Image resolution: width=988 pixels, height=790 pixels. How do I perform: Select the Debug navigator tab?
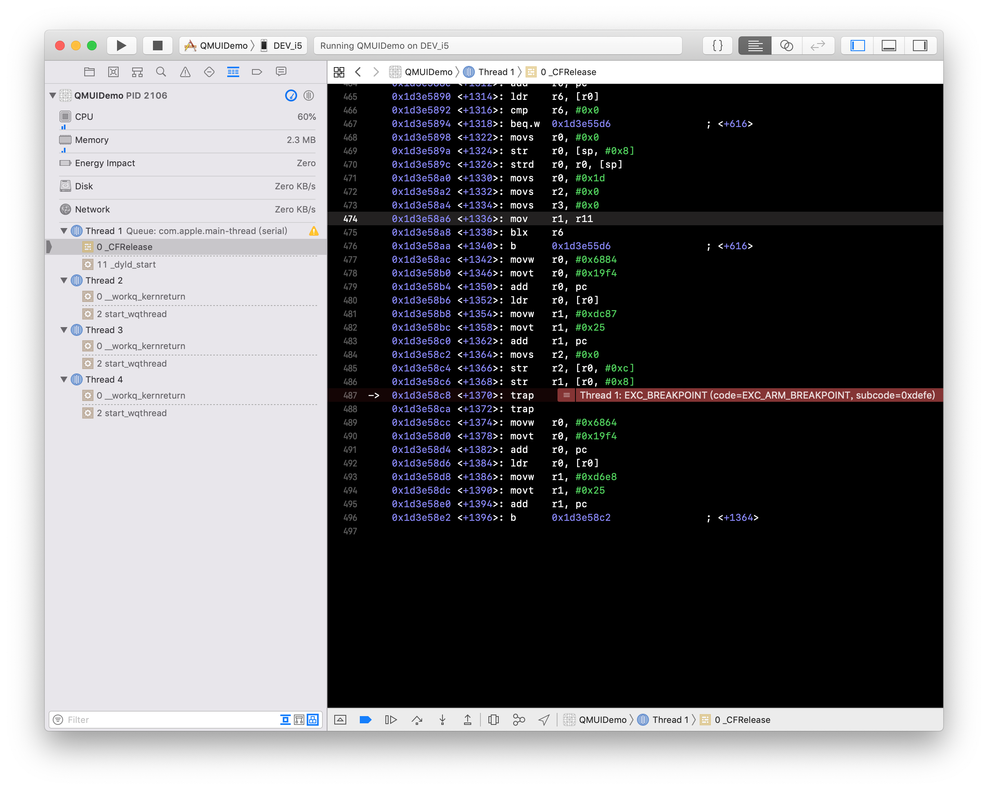click(233, 71)
